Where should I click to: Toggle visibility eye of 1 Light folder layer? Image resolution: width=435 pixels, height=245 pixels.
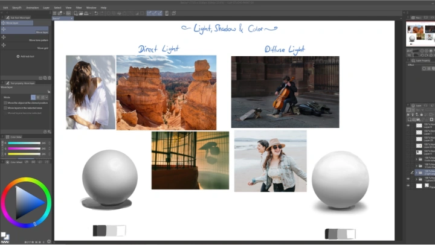tap(408, 179)
